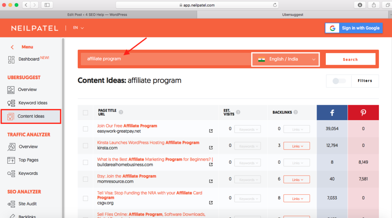Click the Search button
This screenshot has height=218, width=392.
(350, 59)
